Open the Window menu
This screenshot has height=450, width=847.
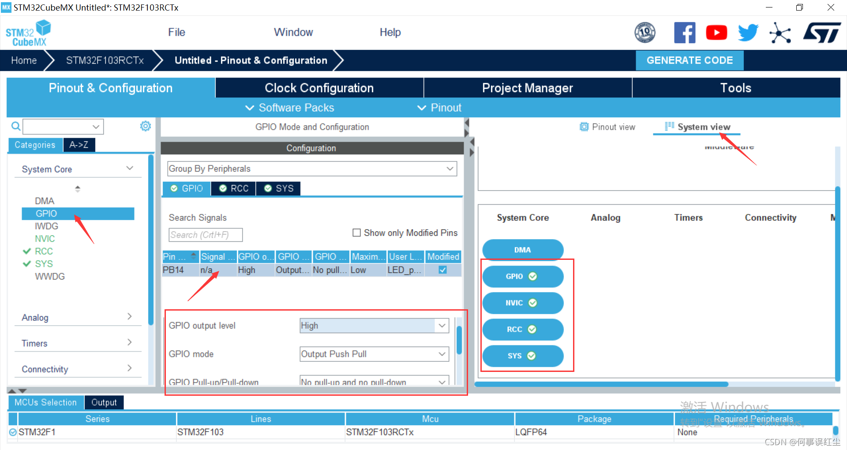293,32
